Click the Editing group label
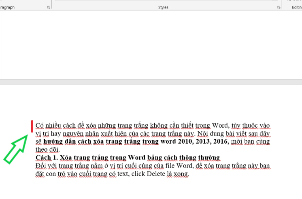302x199 pixels. click(296, 7)
